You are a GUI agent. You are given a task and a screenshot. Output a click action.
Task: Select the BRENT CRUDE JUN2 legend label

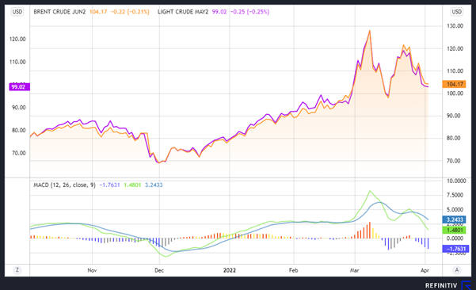pyautogui.click(x=59, y=12)
